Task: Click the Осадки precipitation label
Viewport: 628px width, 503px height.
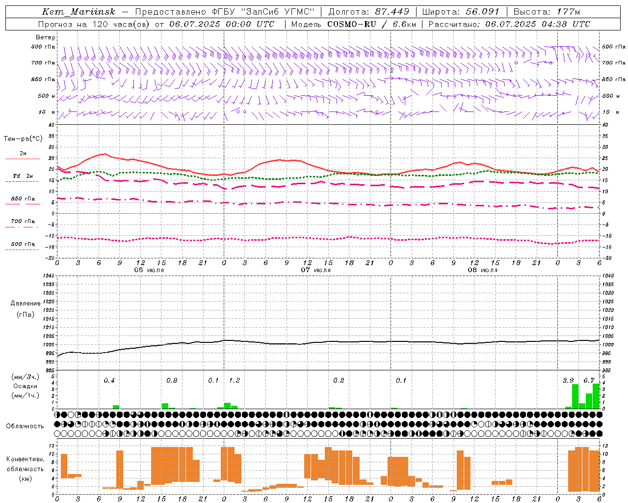Action: pos(25,386)
